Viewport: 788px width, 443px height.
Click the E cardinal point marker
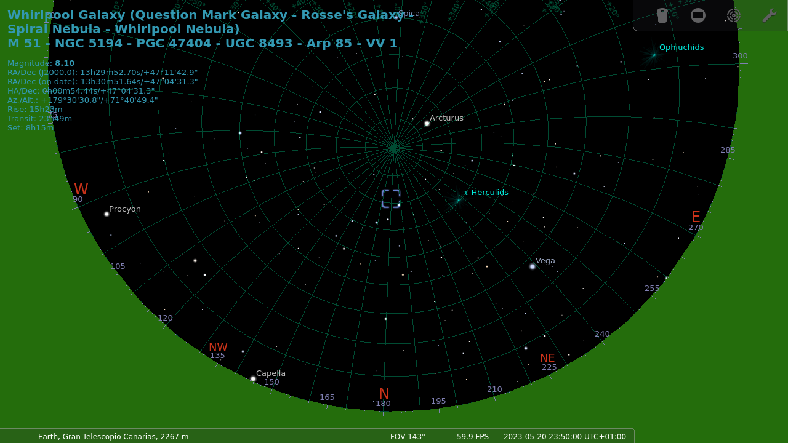[696, 217]
